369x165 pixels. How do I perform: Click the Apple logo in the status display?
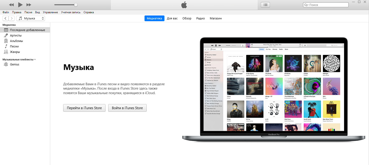point(184,5)
